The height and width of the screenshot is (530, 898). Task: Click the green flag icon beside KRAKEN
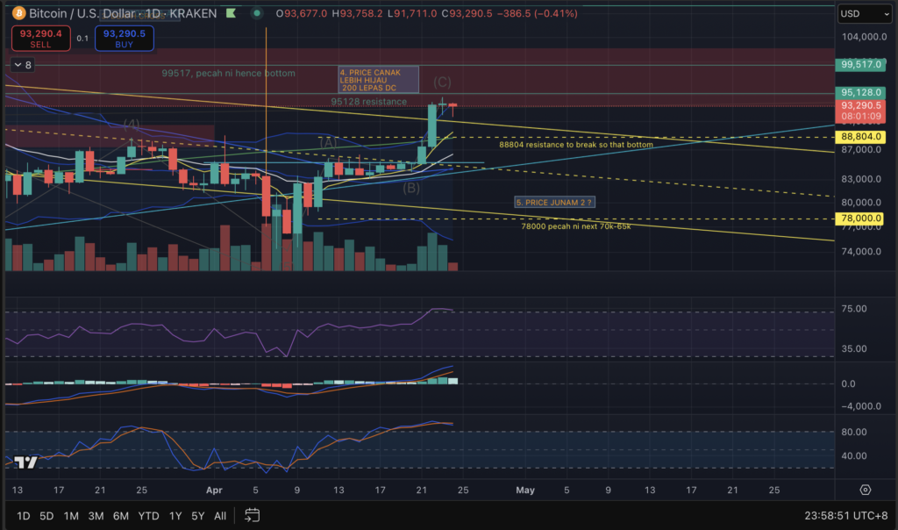click(232, 13)
